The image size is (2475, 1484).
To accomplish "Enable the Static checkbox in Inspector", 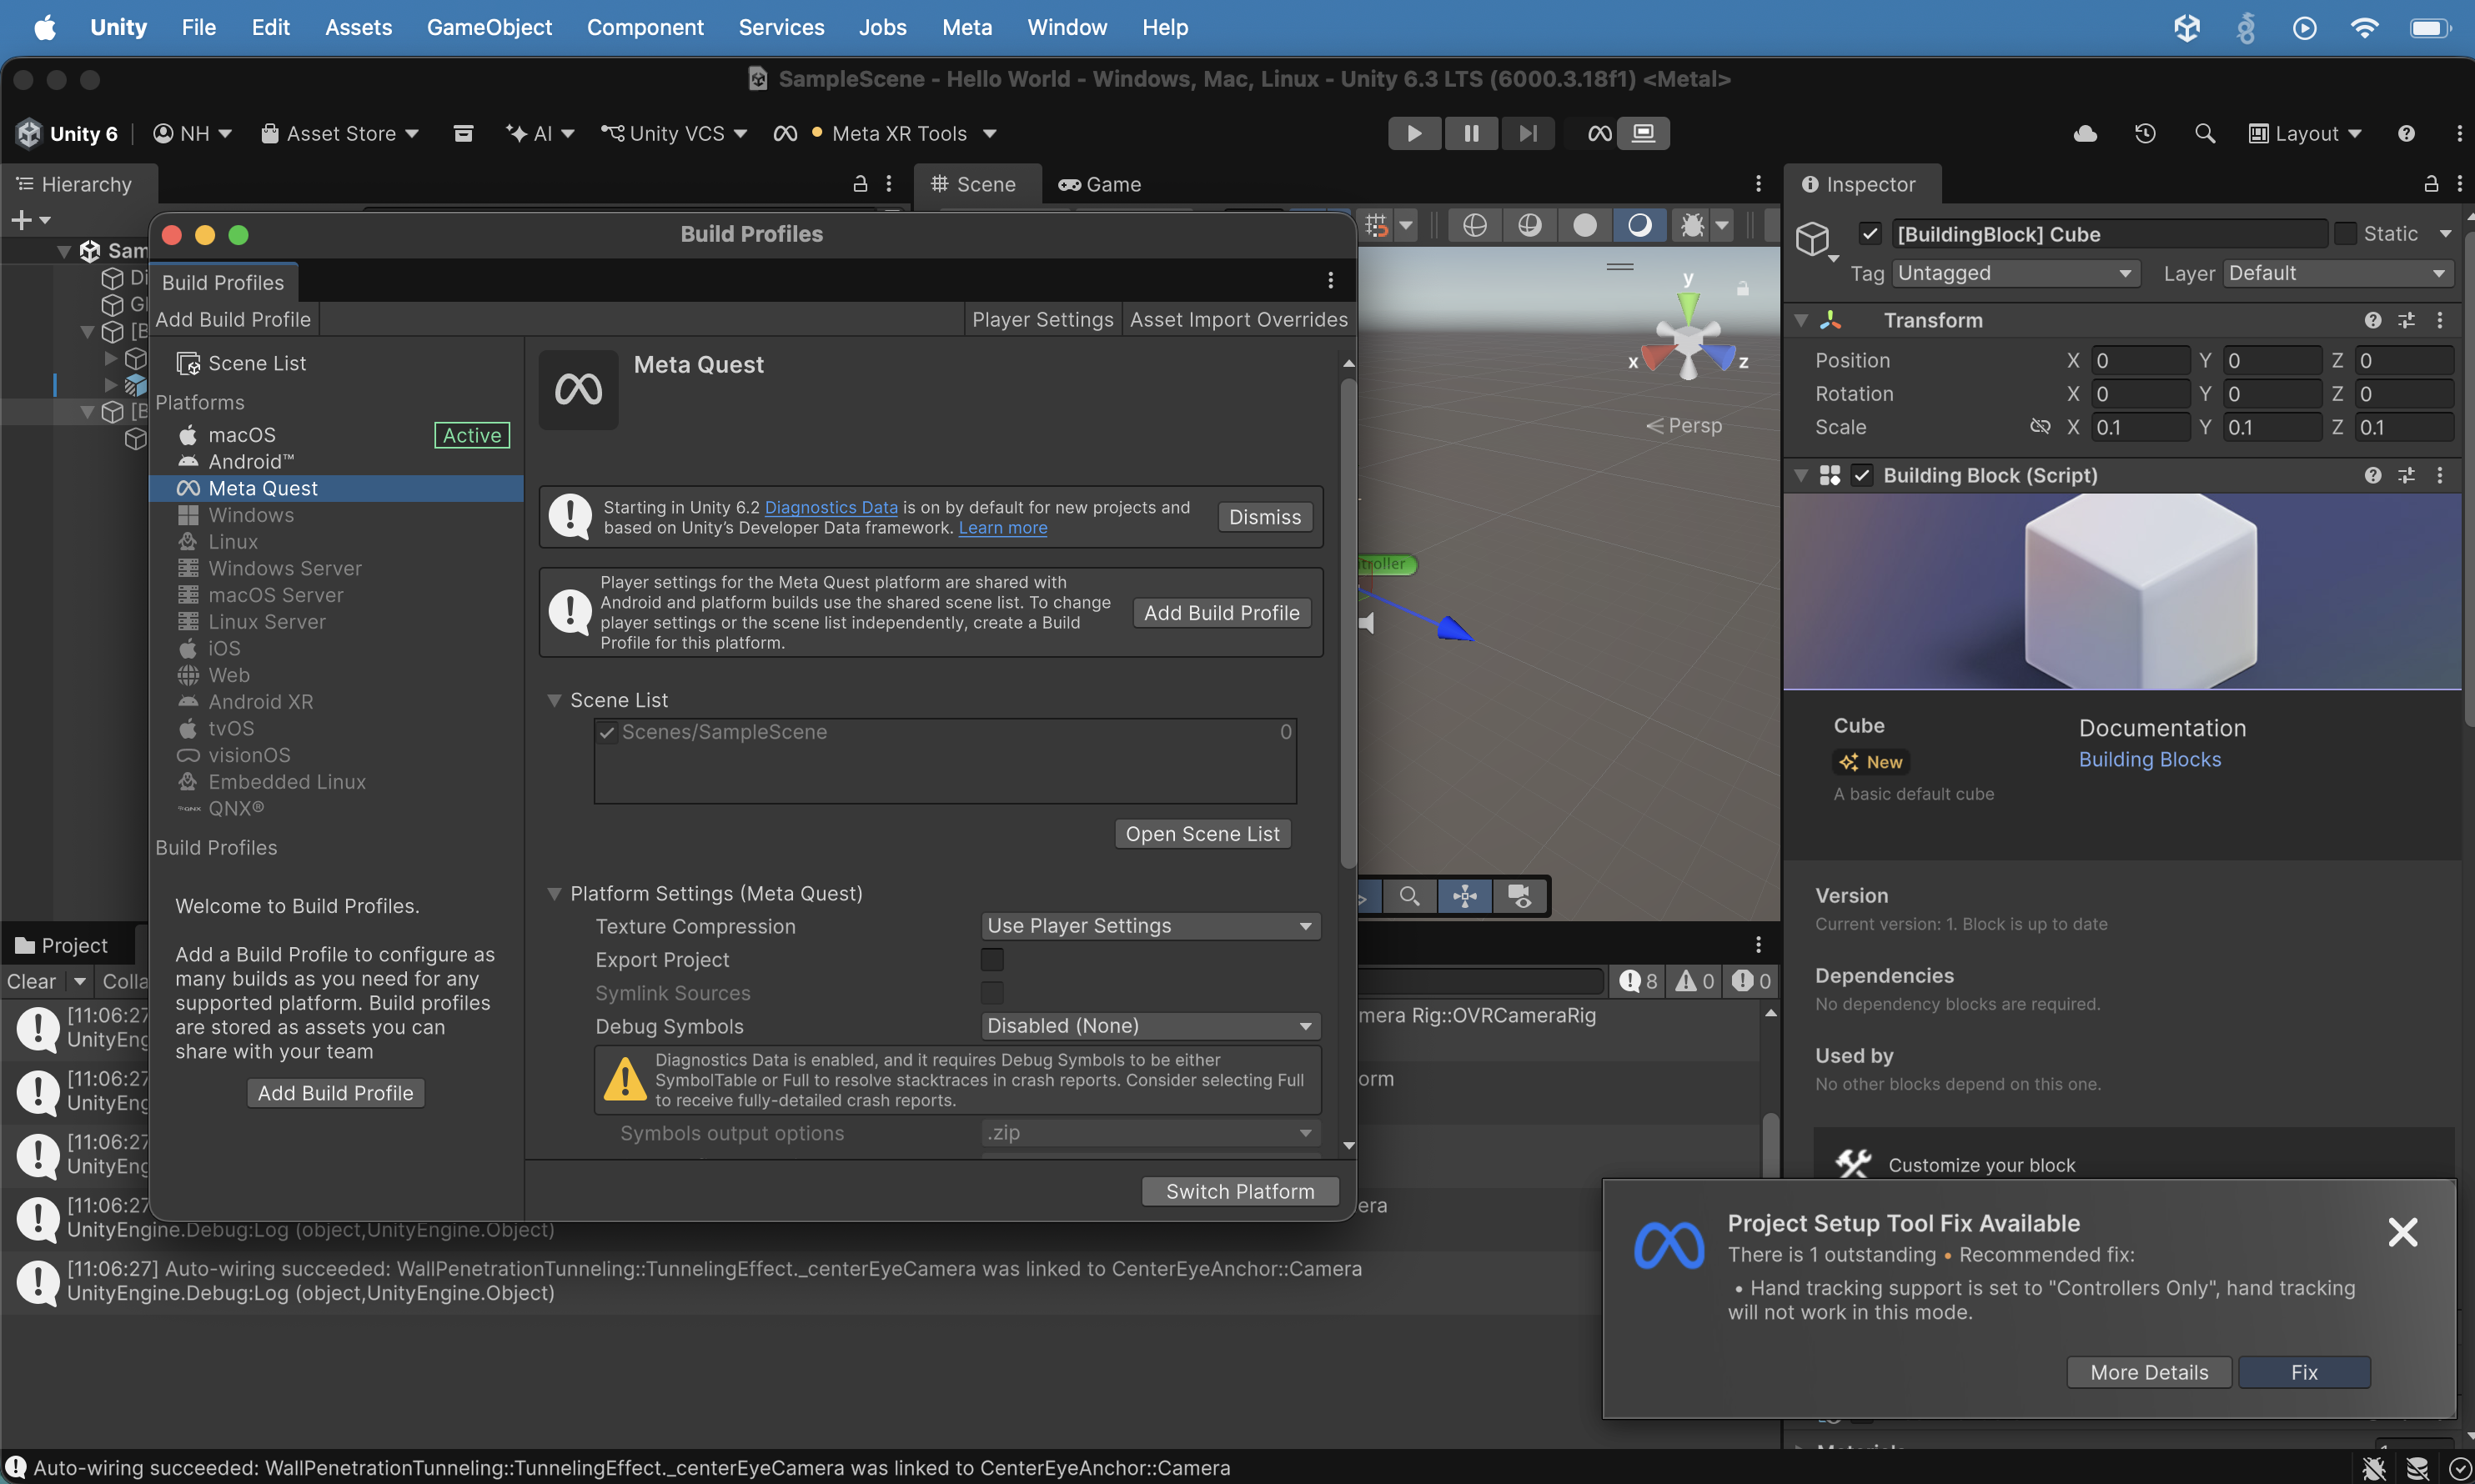I will coord(2346,234).
